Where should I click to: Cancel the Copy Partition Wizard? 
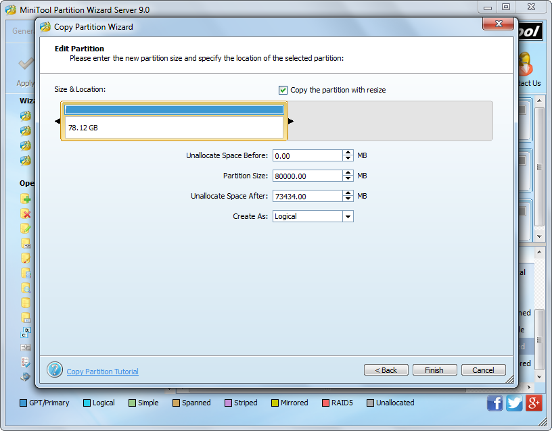click(x=484, y=370)
